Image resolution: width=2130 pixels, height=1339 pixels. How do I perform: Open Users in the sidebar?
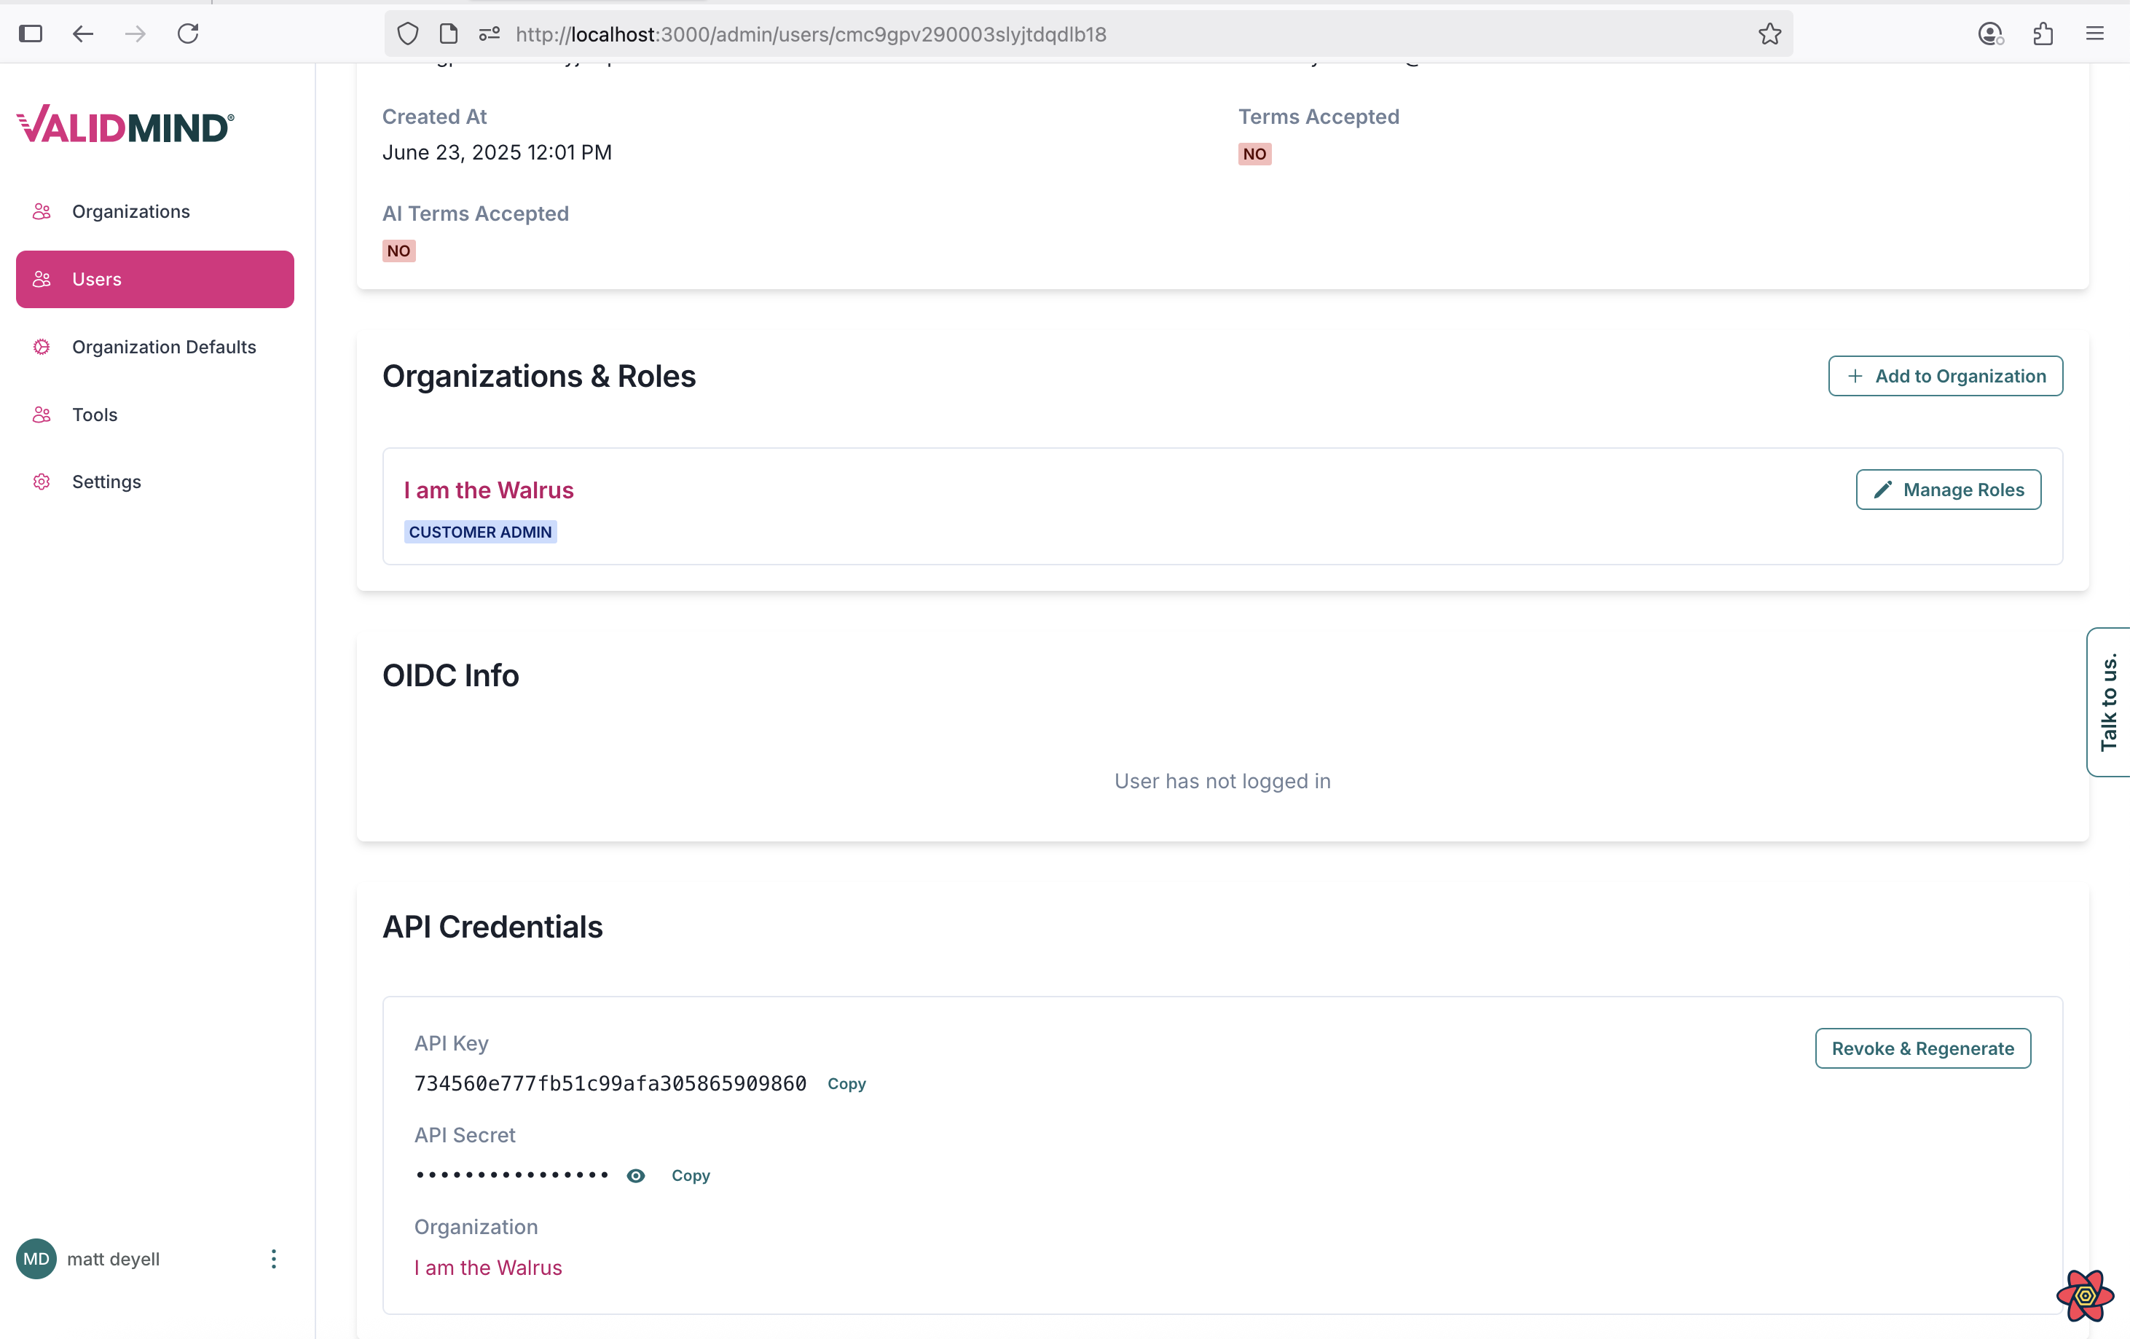154,280
